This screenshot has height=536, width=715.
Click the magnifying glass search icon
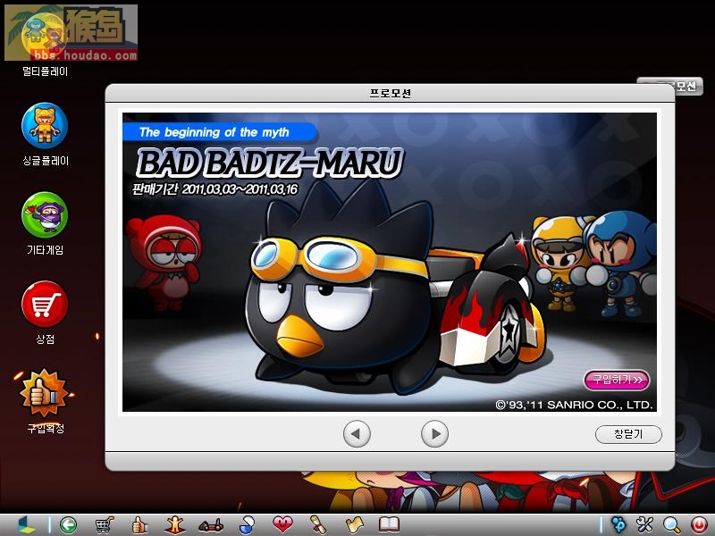pos(671,525)
